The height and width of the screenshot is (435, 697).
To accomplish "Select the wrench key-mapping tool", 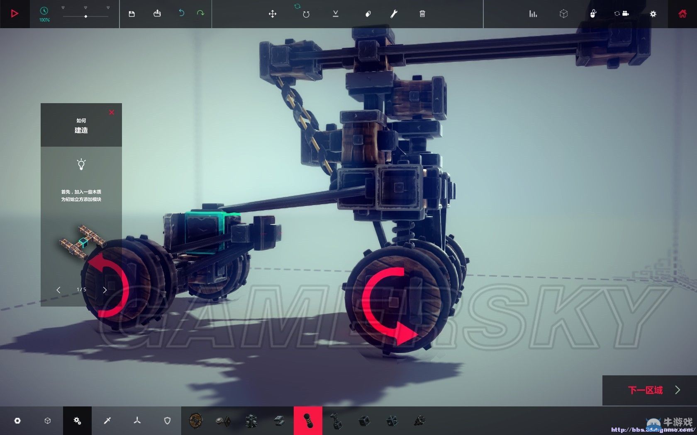I will click(394, 14).
